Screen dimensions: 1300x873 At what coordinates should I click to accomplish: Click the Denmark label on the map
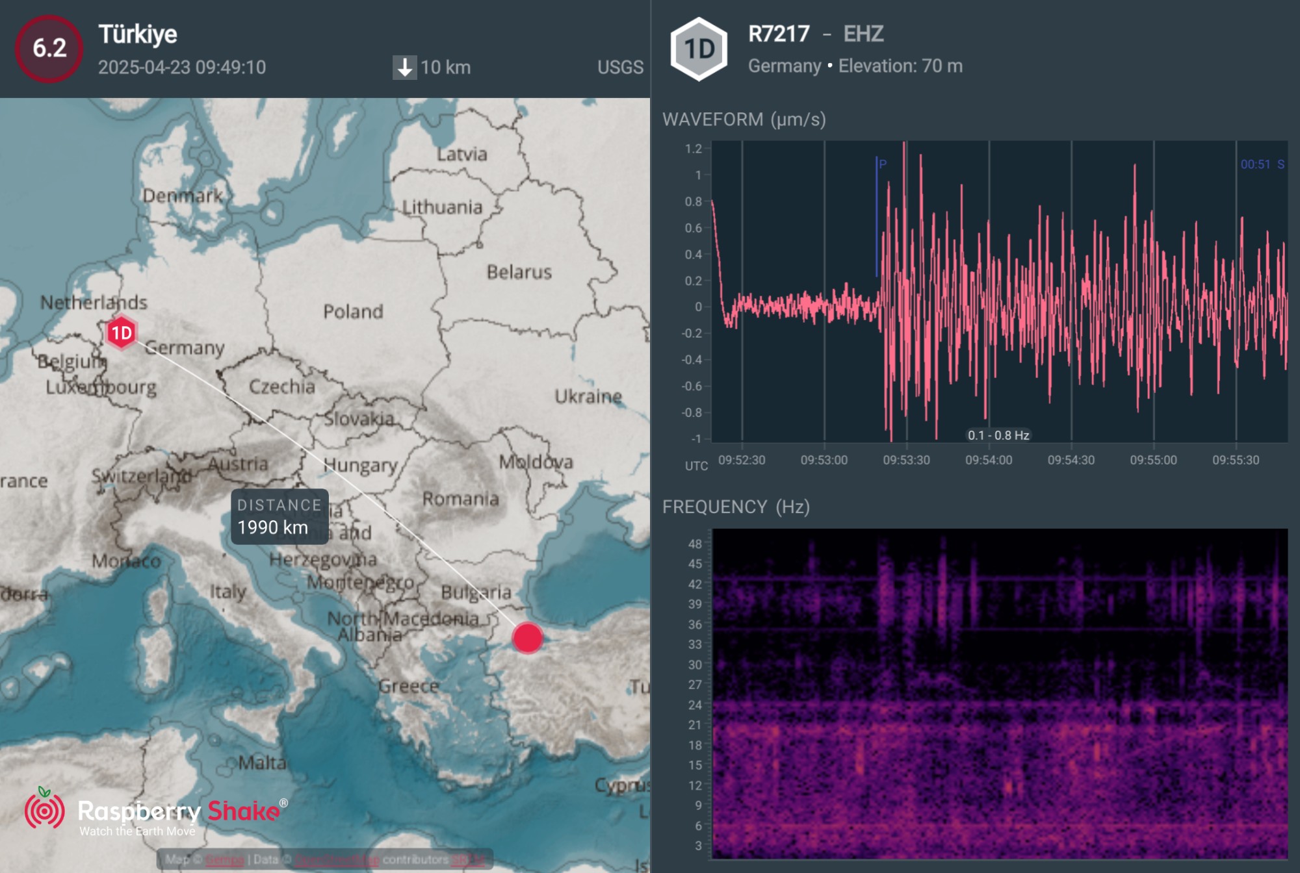point(183,196)
